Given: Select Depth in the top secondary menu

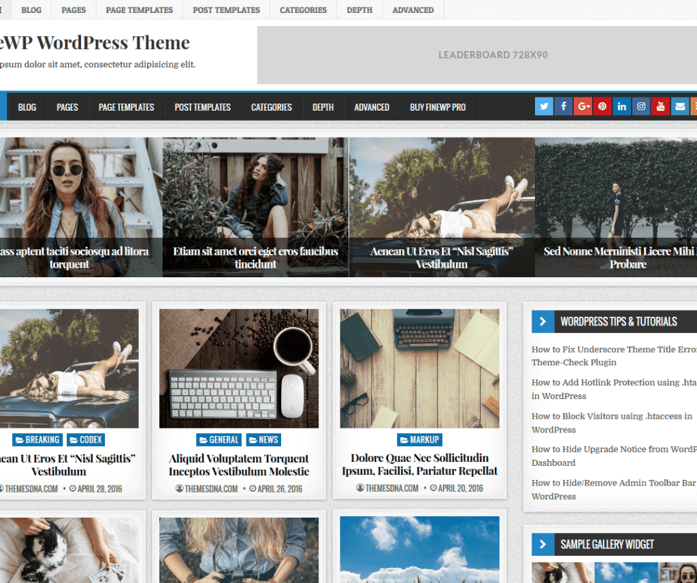Looking at the screenshot, I should pyautogui.click(x=359, y=10).
